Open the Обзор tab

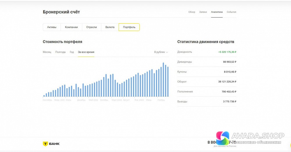pos(191,12)
